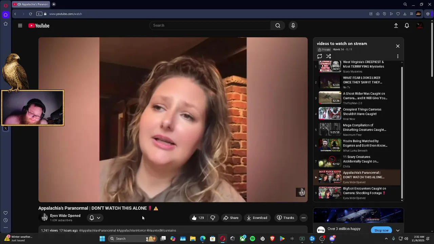Open Spotify from the taskbar
This screenshot has width=434, height=244.
[x=253, y=239]
